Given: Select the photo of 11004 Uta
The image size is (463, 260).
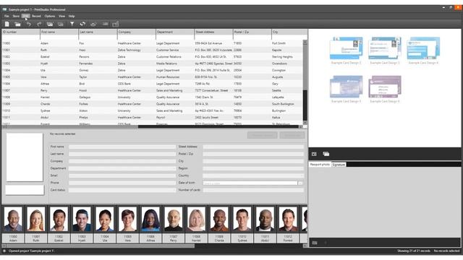Looking at the screenshot, I should click(105, 219).
